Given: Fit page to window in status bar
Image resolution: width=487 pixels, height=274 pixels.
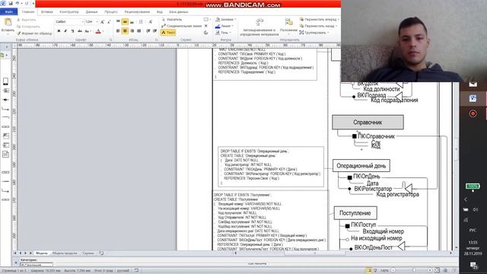Looking at the screenshot, I should point(437,271).
